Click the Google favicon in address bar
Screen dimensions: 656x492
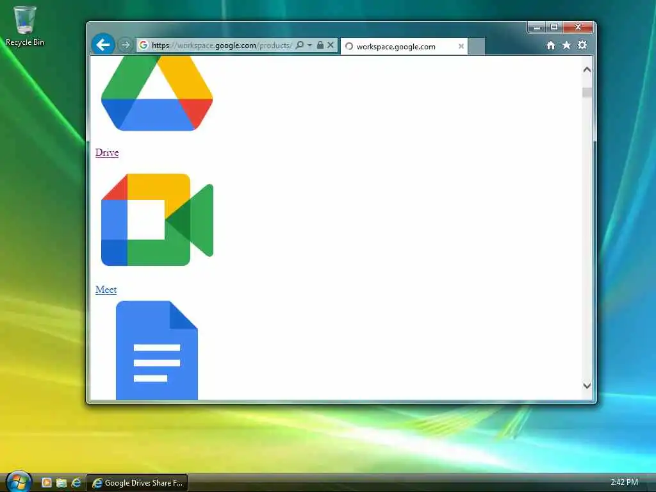[x=143, y=45]
